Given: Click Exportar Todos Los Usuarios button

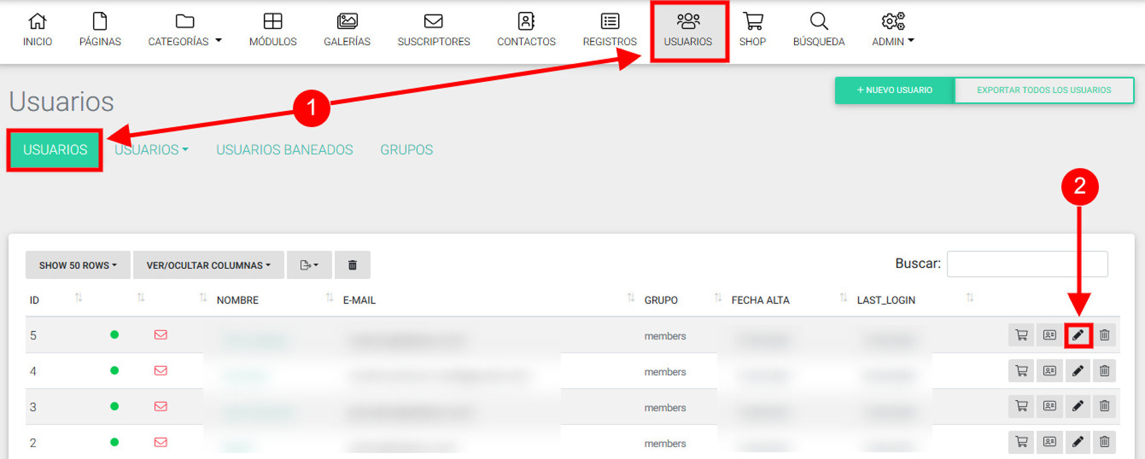Looking at the screenshot, I should click(1044, 90).
